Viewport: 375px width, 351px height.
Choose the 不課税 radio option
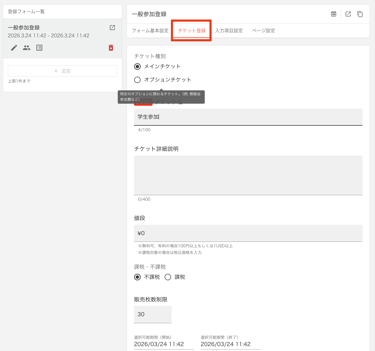pyautogui.click(x=137, y=277)
